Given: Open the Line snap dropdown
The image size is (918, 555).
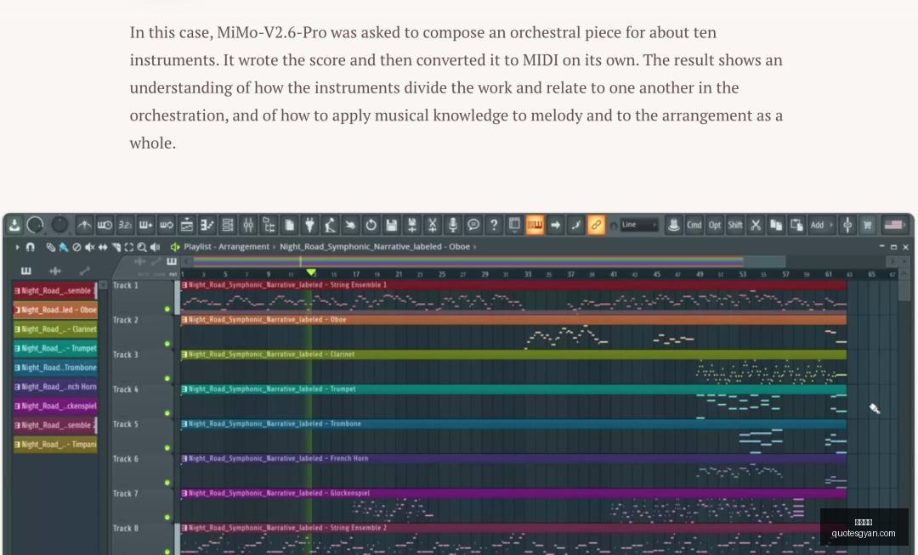Looking at the screenshot, I should coord(638,225).
